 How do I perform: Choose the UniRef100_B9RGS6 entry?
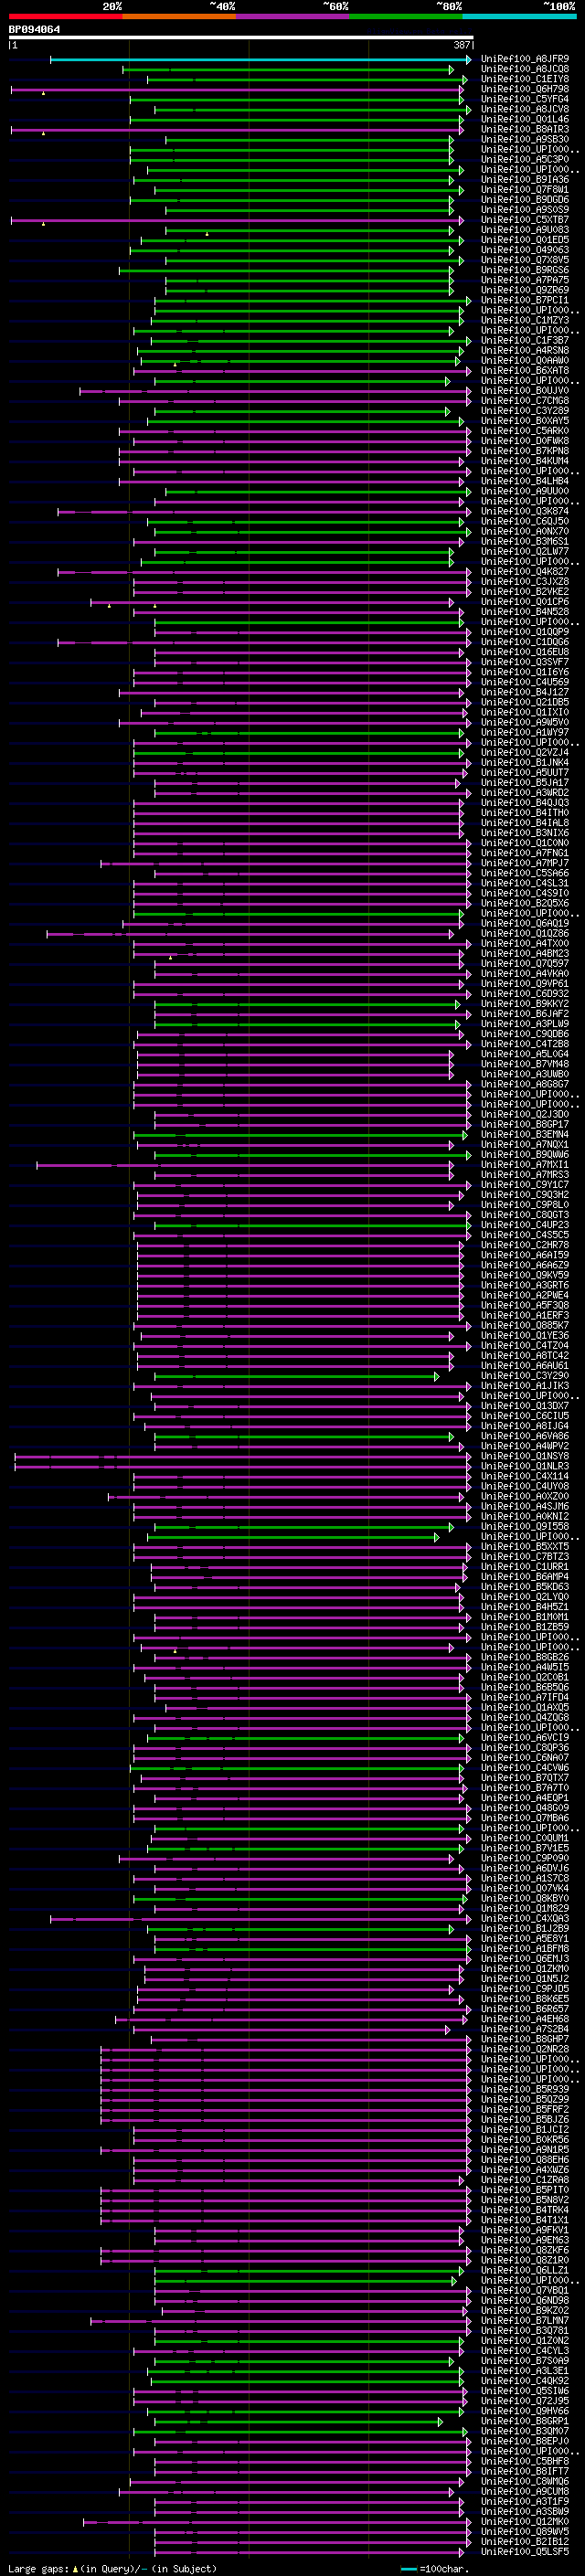click(x=525, y=270)
